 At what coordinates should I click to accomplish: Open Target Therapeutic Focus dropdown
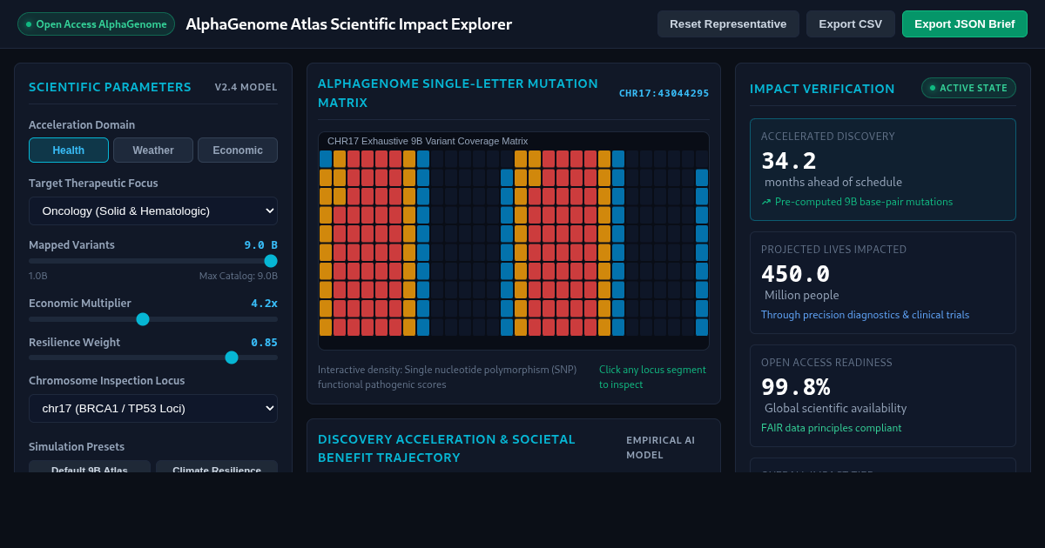click(153, 211)
